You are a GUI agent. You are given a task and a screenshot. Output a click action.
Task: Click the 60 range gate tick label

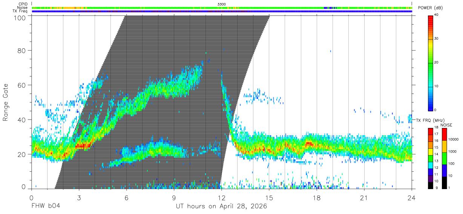pos(21,85)
